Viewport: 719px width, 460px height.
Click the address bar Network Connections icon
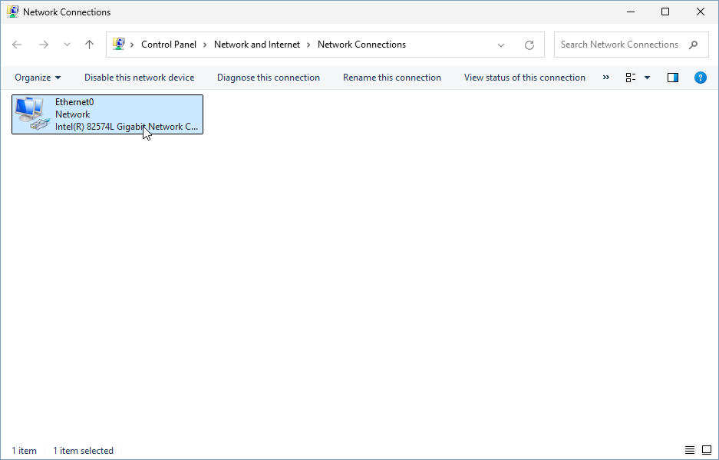(120, 44)
